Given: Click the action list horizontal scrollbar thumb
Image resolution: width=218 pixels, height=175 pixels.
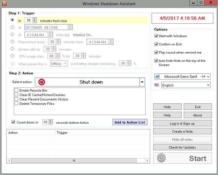Looking at the screenshot, I should (x=74, y=161).
